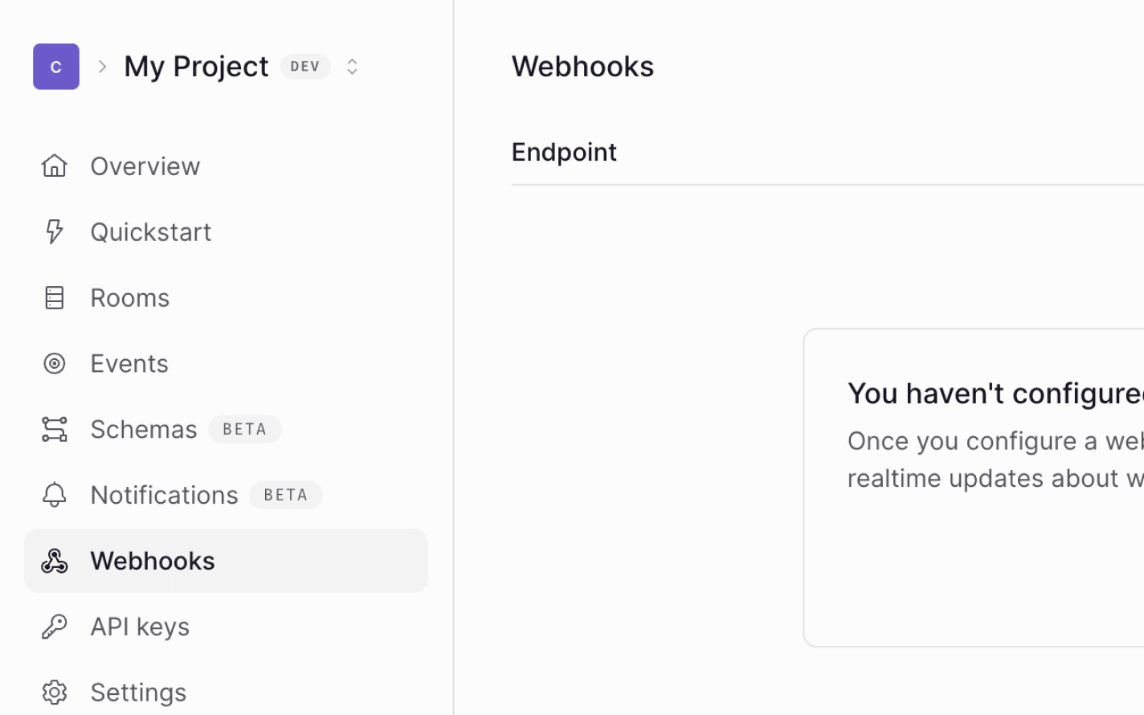This screenshot has height=715, width=1144.
Task: Click the Webhooks icon in the sidebar
Action: [x=54, y=561]
